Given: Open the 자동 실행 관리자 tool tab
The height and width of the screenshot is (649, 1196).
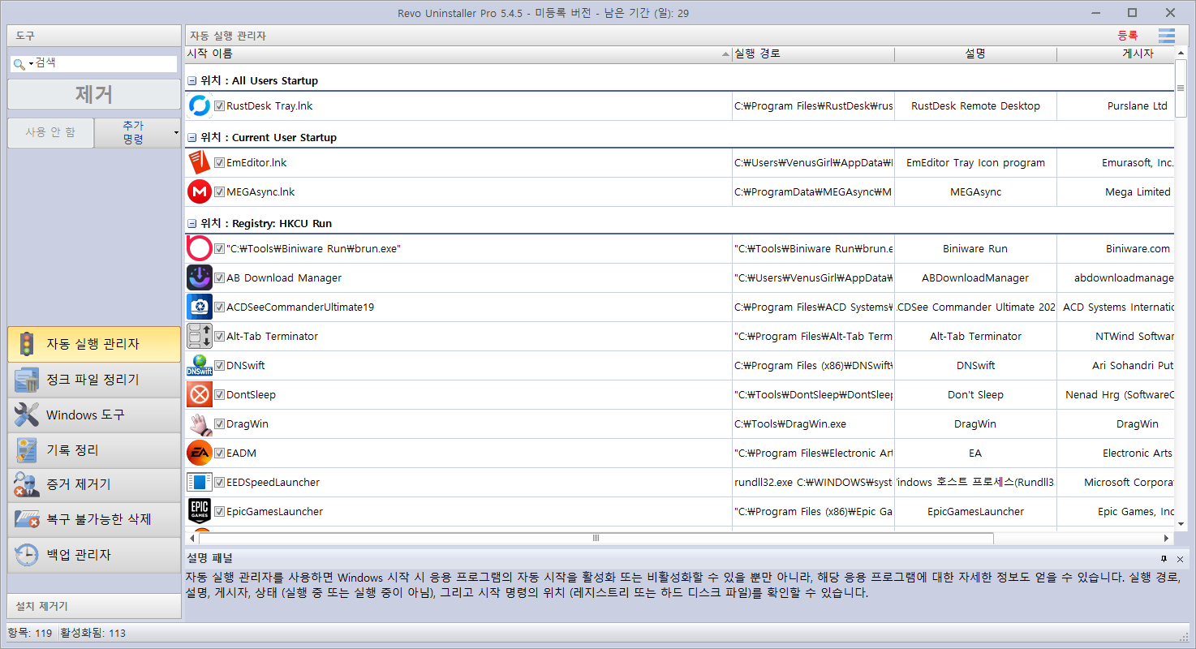Looking at the screenshot, I should (94, 344).
